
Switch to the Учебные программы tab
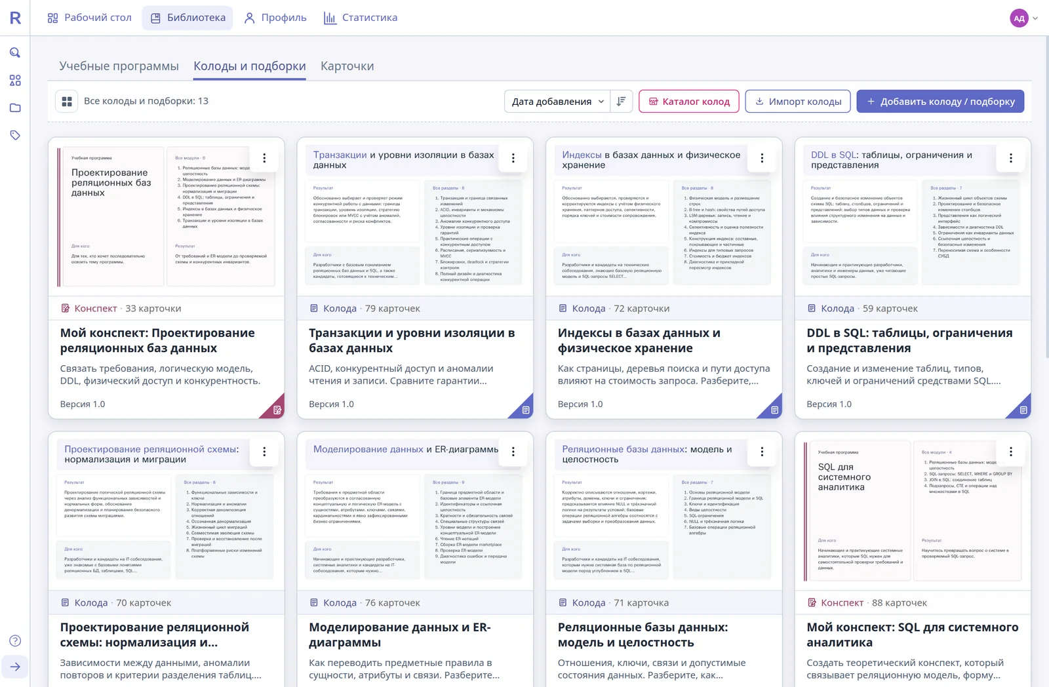(x=119, y=66)
